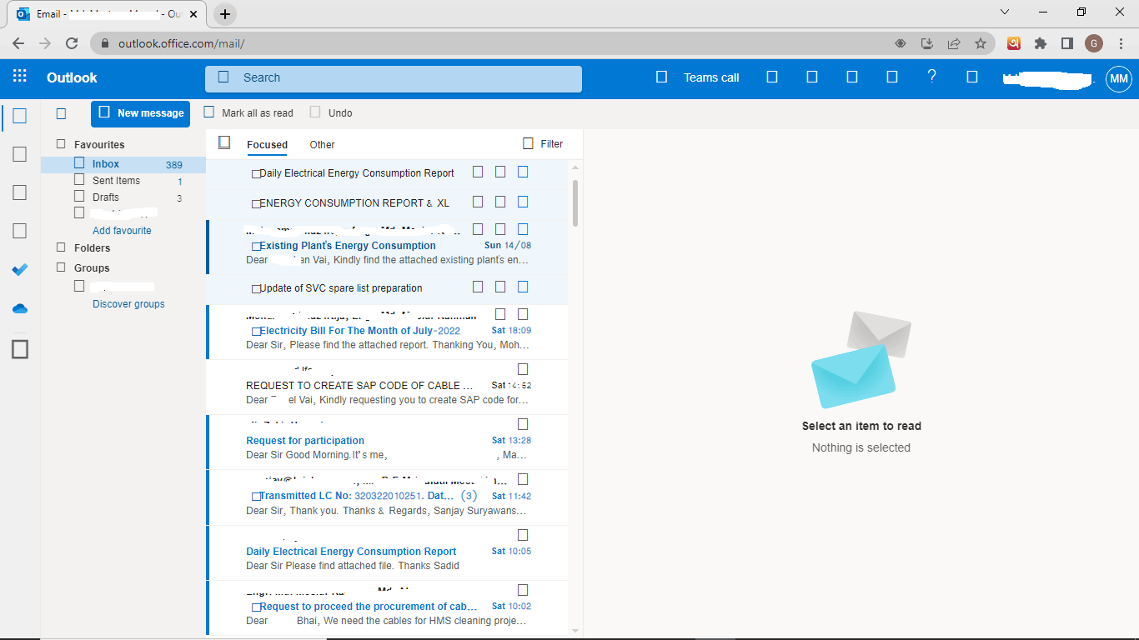Viewport: 1139px width, 640px height.
Task: Open the Sent Items folder
Action: [123, 180]
